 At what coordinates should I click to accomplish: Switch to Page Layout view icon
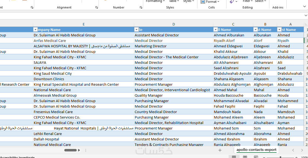(245, 157)
